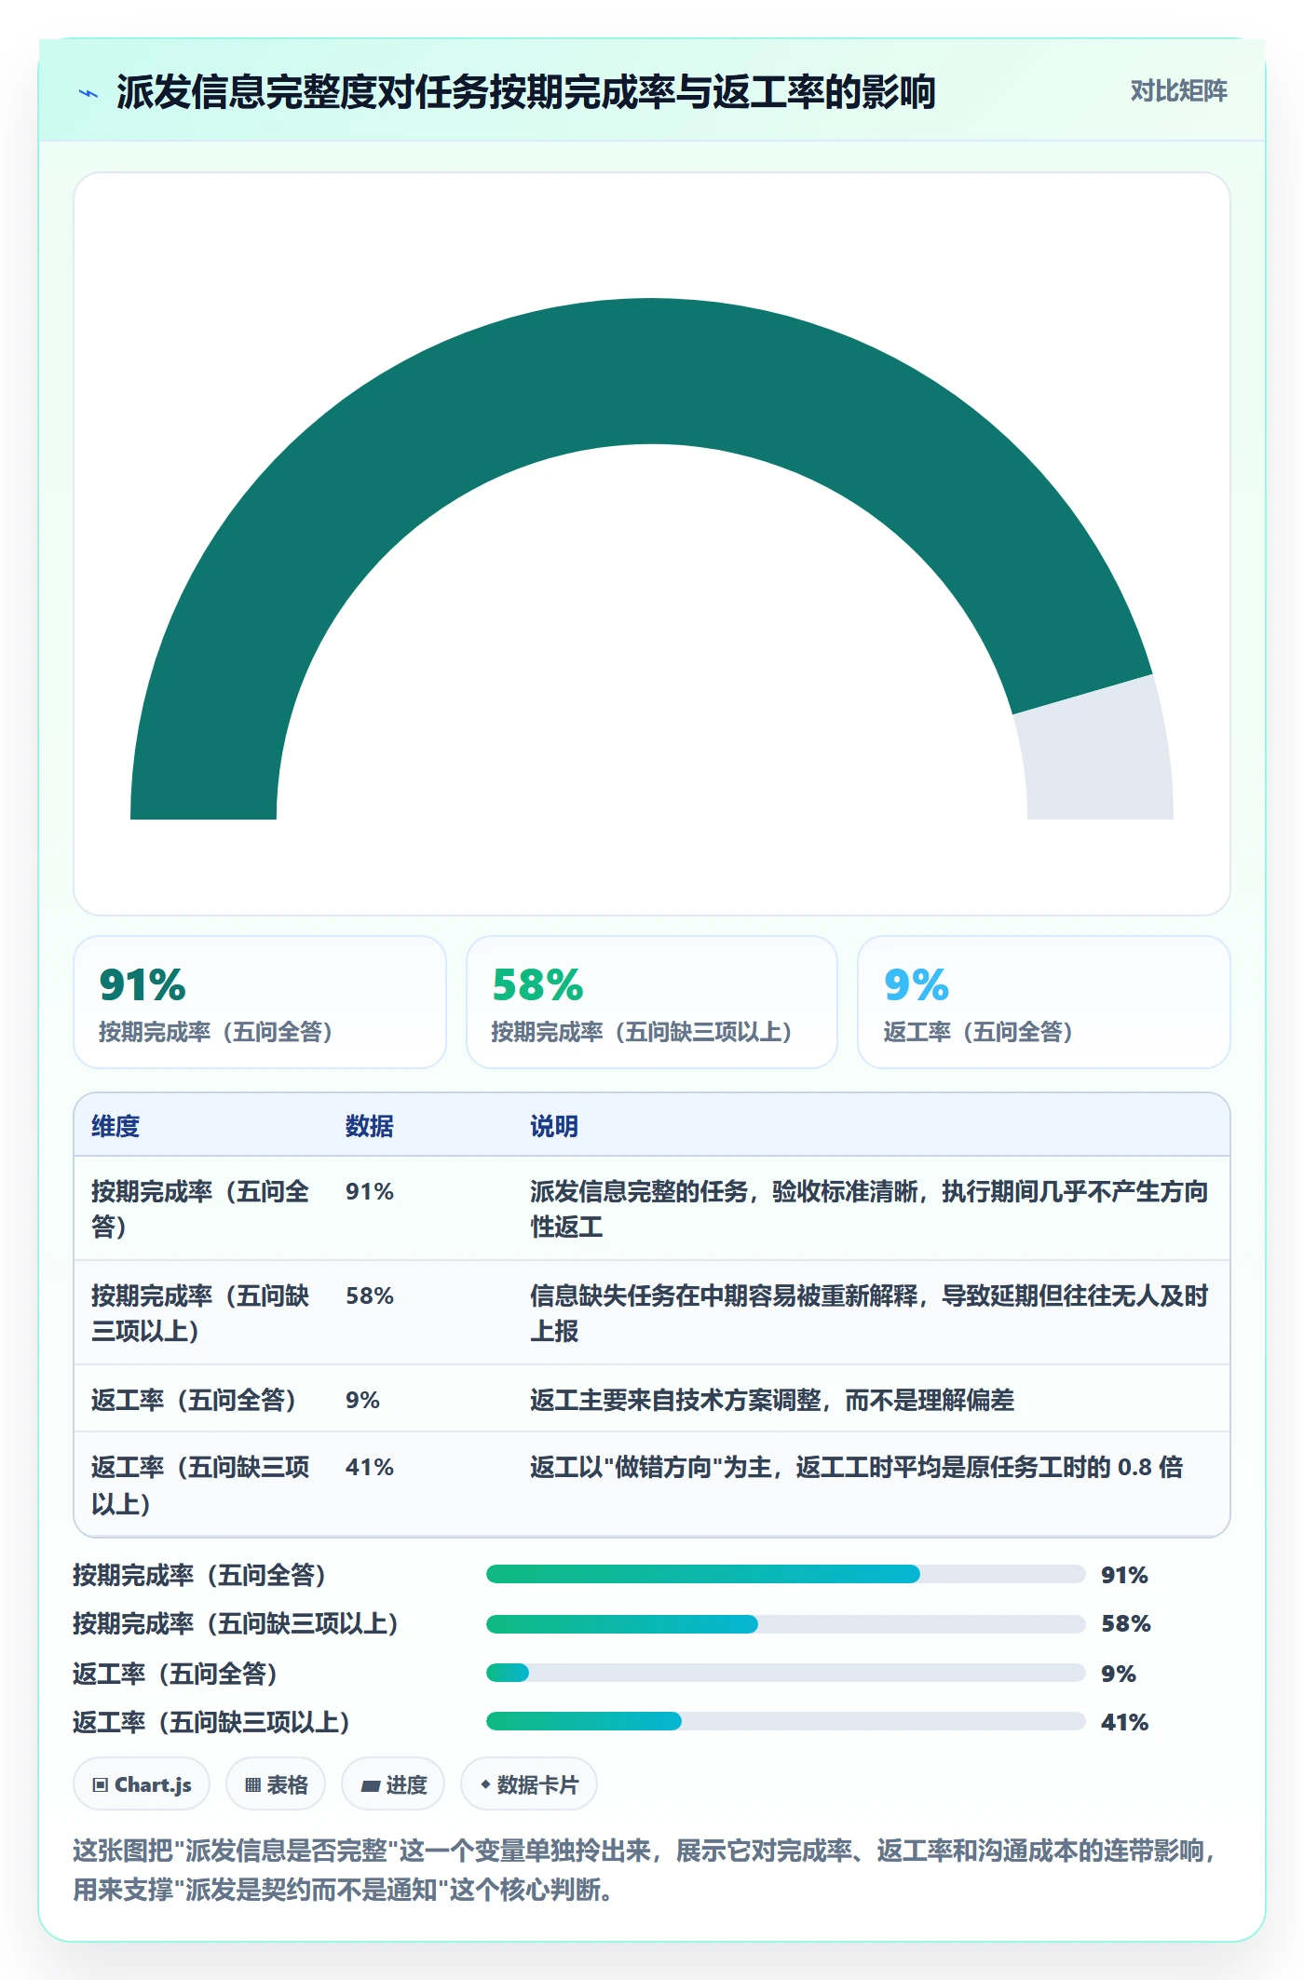Click the 9% 返工率 stat card

tap(1044, 1002)
